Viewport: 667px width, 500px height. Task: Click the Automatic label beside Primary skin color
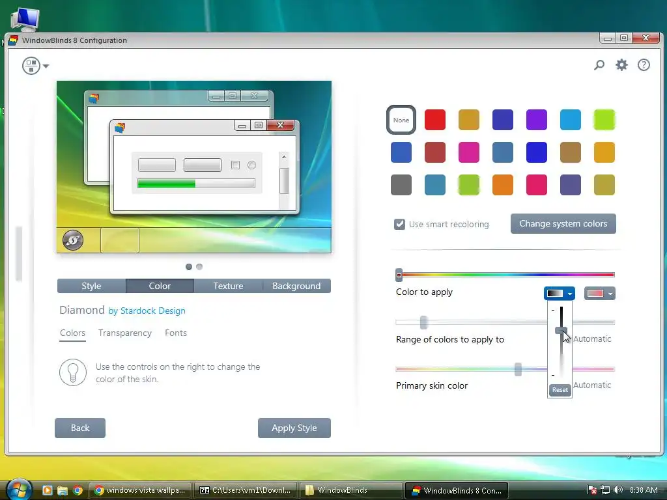592,385
